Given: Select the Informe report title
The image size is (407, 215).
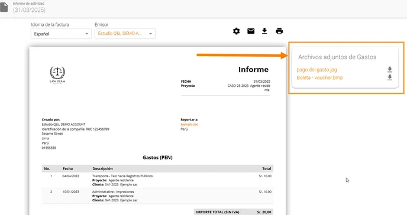Looking at the screenshot, I should 253,70.
